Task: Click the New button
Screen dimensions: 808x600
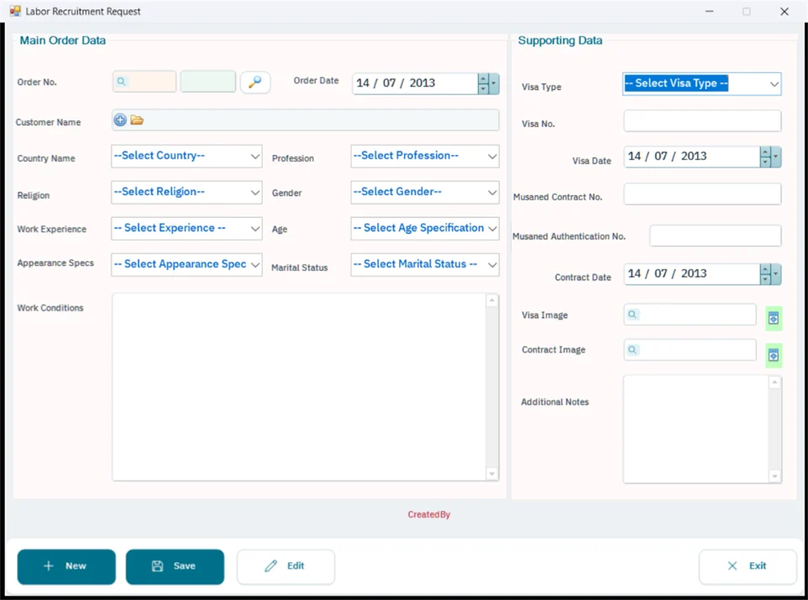Action: [x=66, y=566]
